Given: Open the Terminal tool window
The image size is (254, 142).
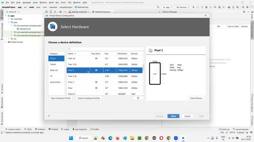Looking at the screenshot, I should 53,129.
